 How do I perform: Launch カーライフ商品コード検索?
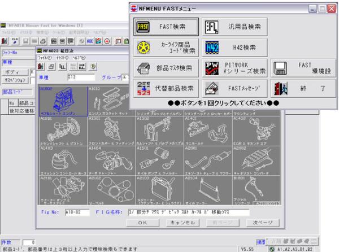(166, 47)
